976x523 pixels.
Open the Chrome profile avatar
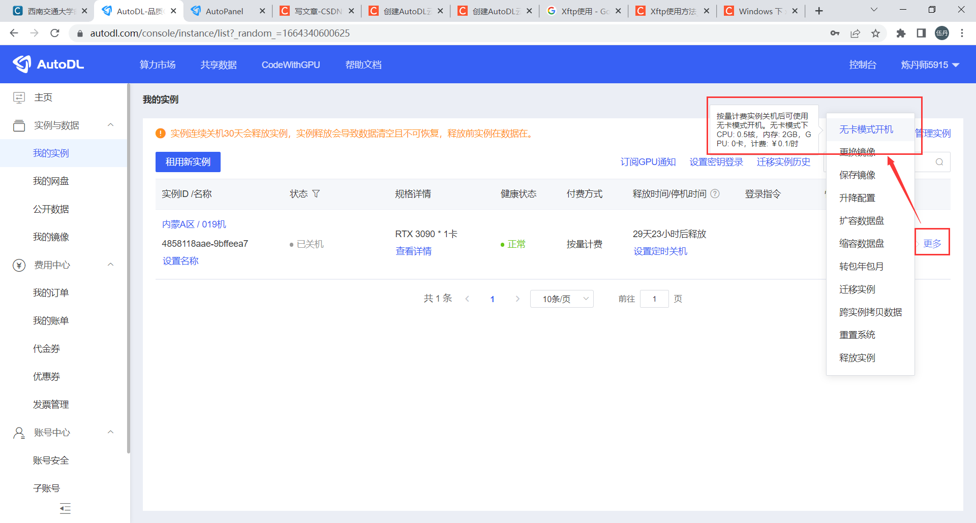(x=942, y=33)
